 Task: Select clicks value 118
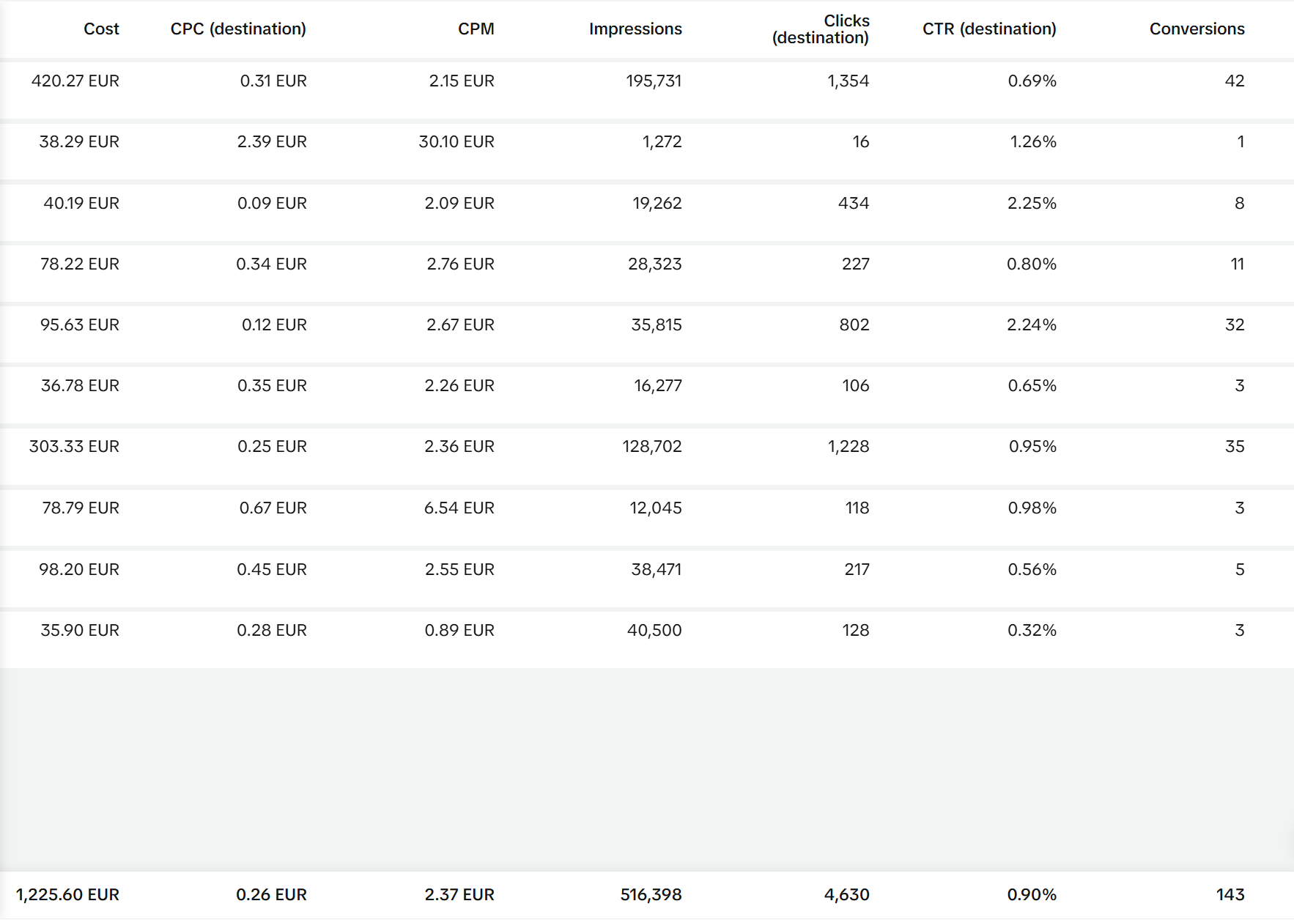[857, 508]
